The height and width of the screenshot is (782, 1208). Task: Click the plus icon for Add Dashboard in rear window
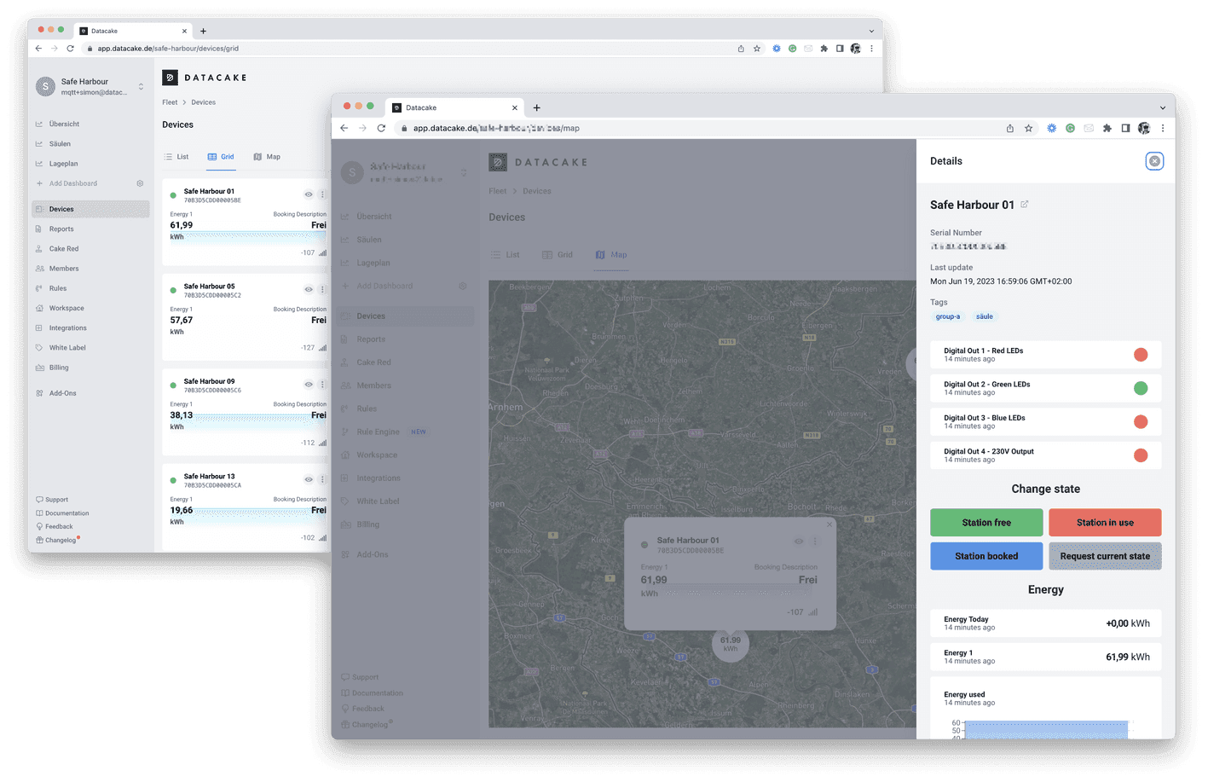coord(39,183)
